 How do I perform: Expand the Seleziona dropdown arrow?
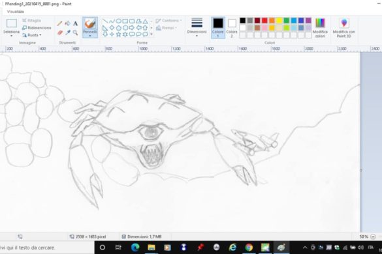11,36
